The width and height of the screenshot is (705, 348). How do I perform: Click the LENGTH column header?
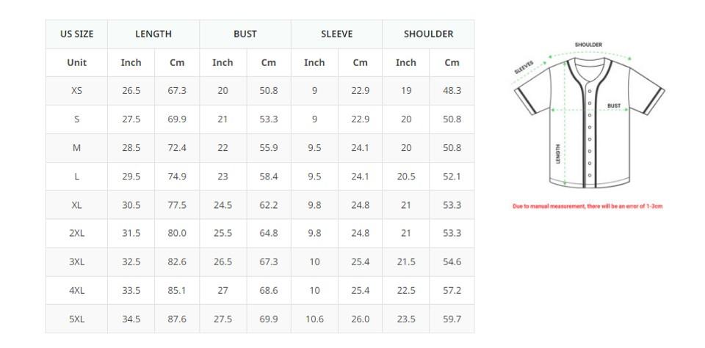click(x=153, y=34)
